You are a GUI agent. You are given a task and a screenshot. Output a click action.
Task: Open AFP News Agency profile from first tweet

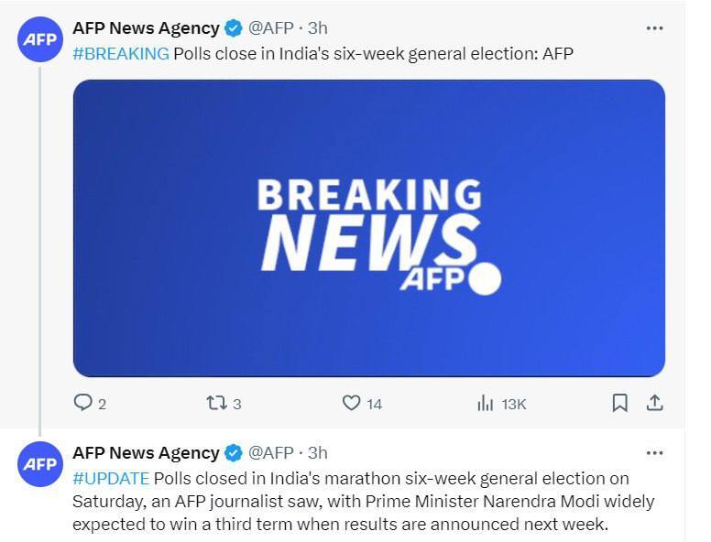[146, 28]
